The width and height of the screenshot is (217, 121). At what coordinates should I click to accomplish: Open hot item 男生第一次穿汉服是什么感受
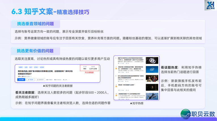coord(126,85)
